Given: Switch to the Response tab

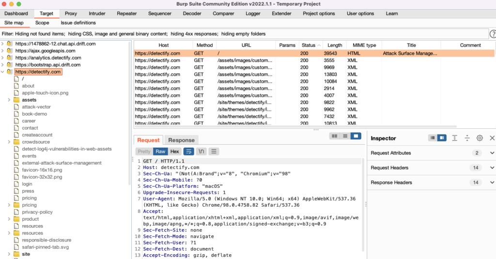Looking at the screenshot, I should pyautogui.click(x=181, y=140).
